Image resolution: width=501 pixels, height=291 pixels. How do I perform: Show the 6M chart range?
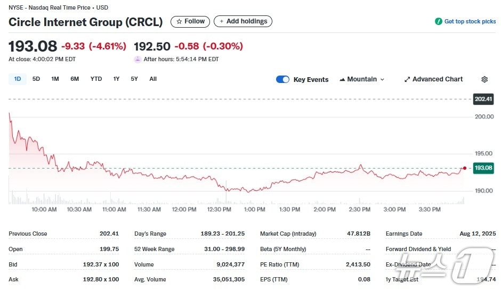click(75, 79)
